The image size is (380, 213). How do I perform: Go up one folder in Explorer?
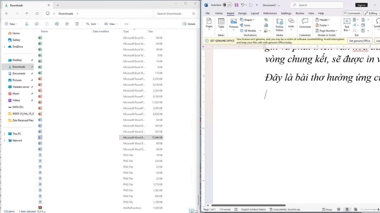[27, 14]
